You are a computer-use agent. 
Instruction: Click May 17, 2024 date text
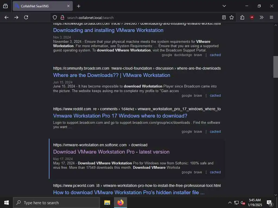pos(63,159)
